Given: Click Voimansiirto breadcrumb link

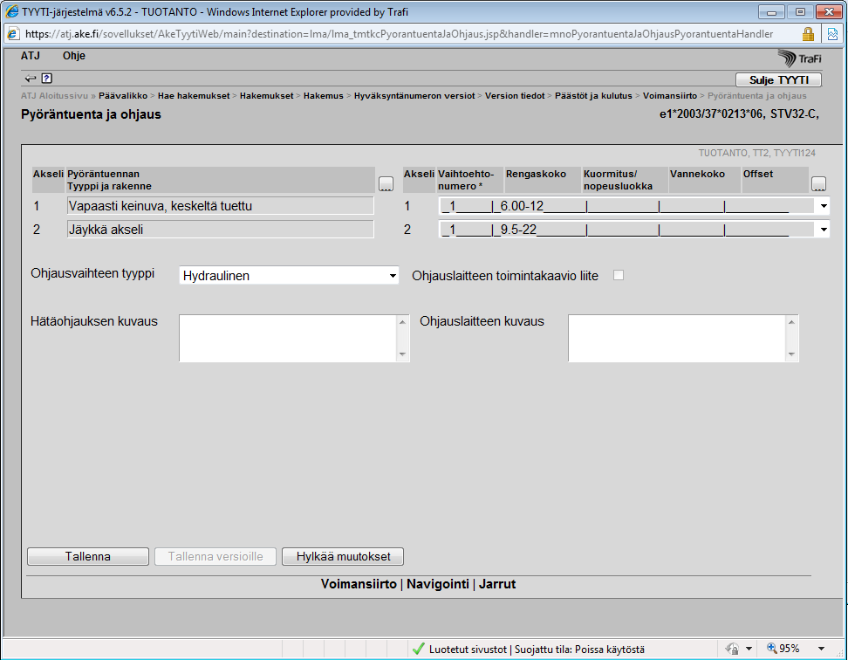Looking at the screenshot, I should point(669,96).
